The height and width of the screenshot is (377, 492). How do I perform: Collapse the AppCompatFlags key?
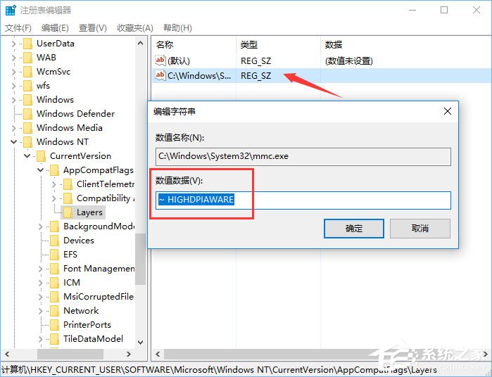(x=41, y=170)
